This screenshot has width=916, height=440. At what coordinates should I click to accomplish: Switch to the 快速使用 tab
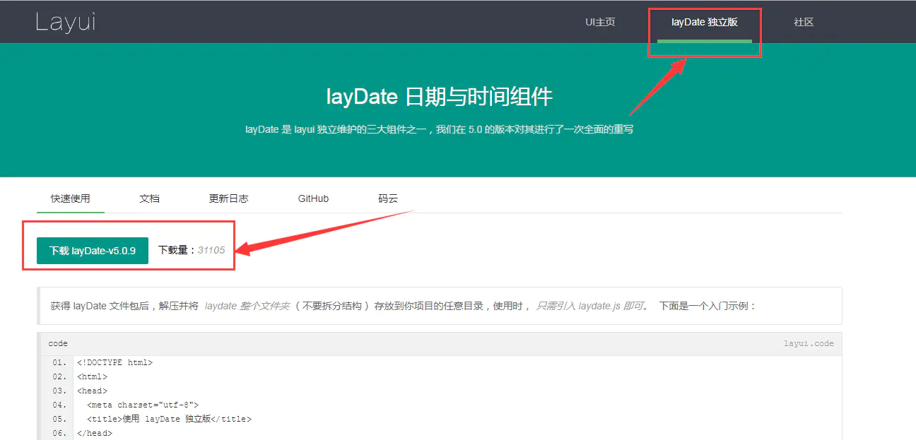[70, 198]
